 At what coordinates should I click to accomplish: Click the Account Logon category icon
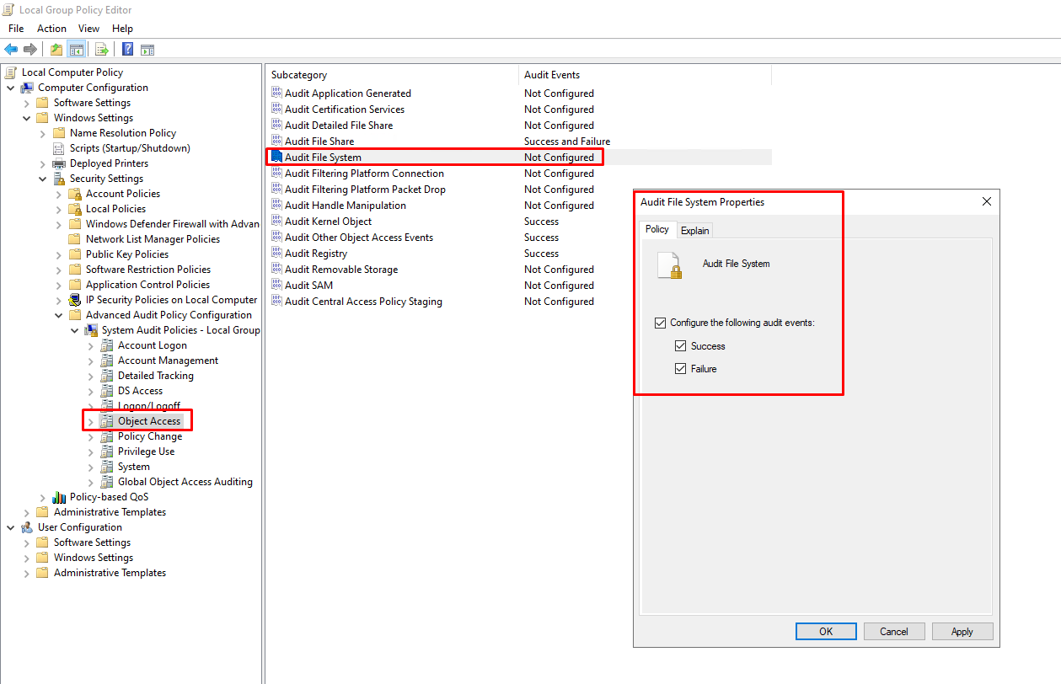coord(107,345)
